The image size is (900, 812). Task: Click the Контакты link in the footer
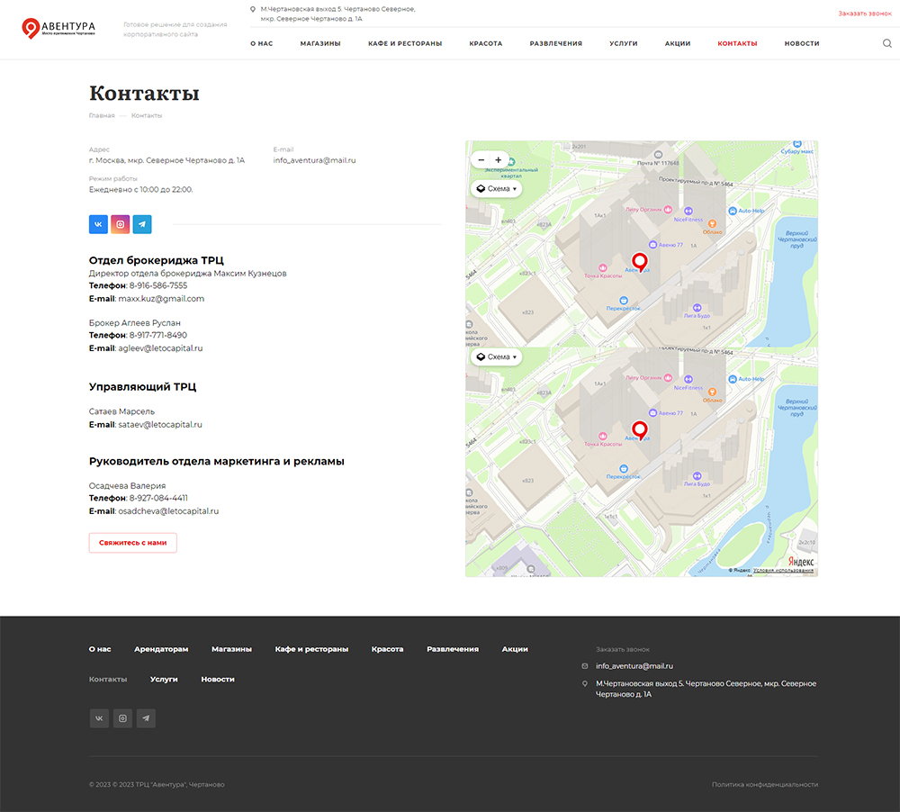[108, 679]
